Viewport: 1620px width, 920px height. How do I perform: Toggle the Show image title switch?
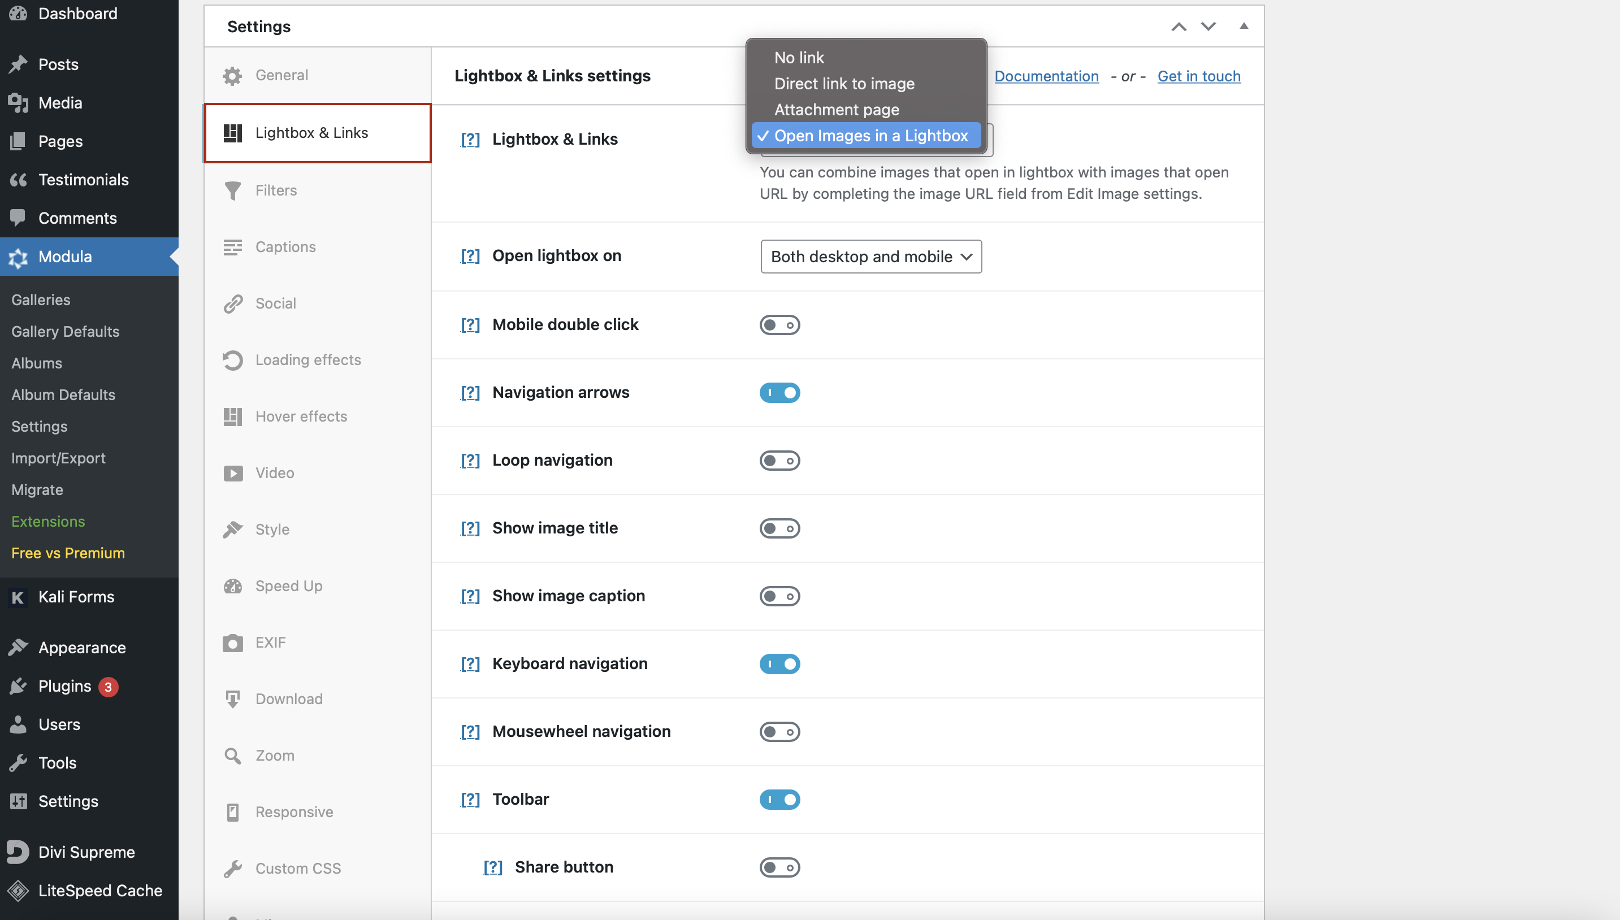tap(780, 527)
